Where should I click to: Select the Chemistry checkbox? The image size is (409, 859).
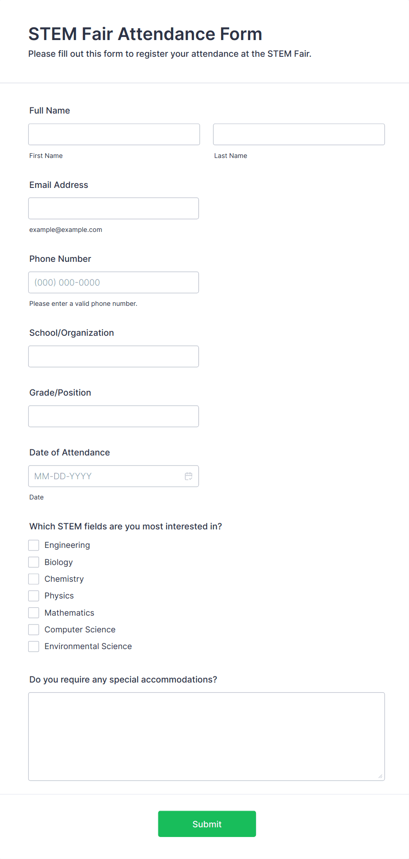[x=34, y=579]
